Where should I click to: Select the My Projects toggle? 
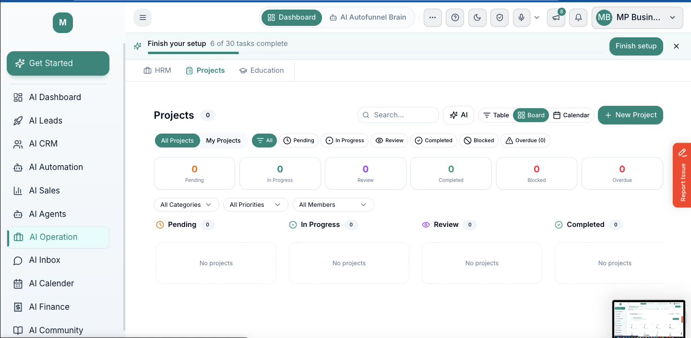coord(223,141)
